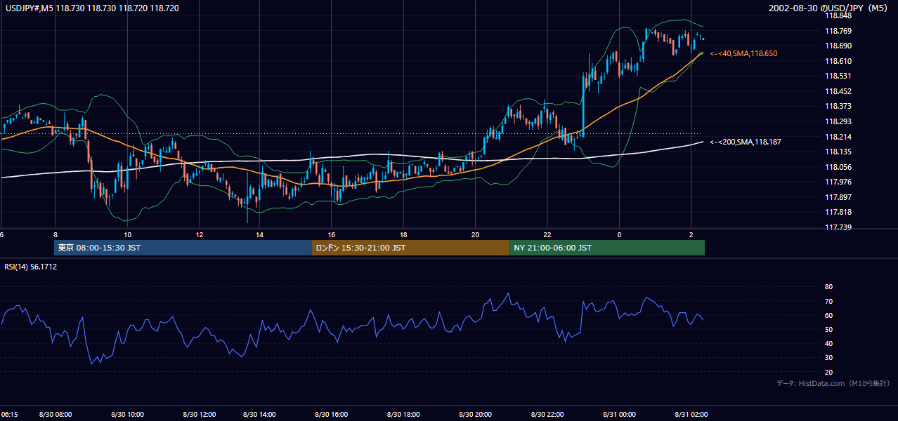The width and height of the screenshot is (898, 421).
Task: Click hour label 18 under the price chart
Action: pos(403,234)
